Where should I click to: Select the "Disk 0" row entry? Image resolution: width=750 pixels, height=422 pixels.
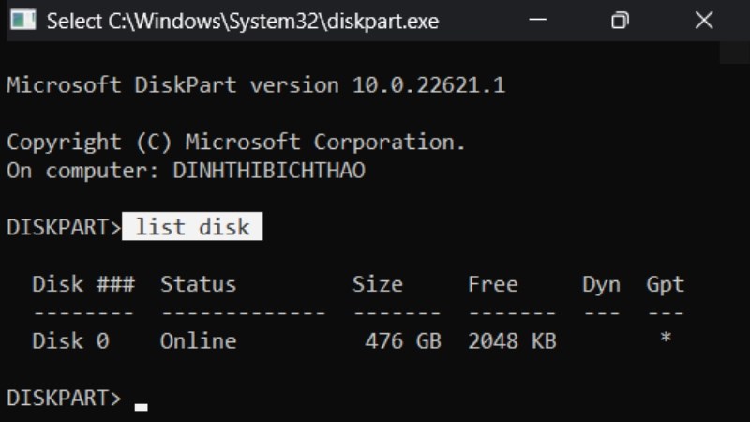click(70, 341)
